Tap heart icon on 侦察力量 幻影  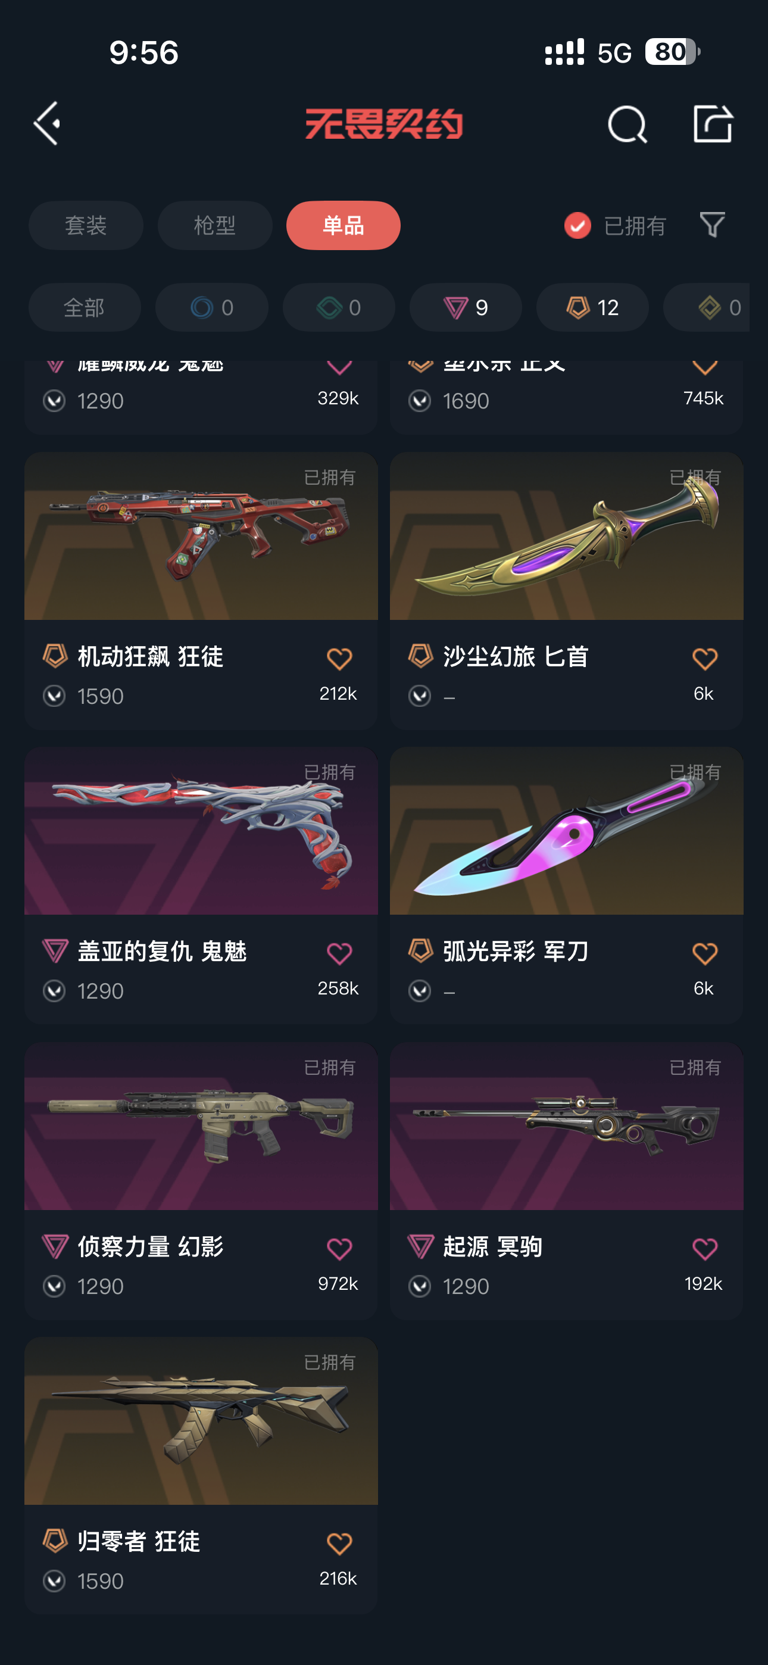click(339, 1249)
